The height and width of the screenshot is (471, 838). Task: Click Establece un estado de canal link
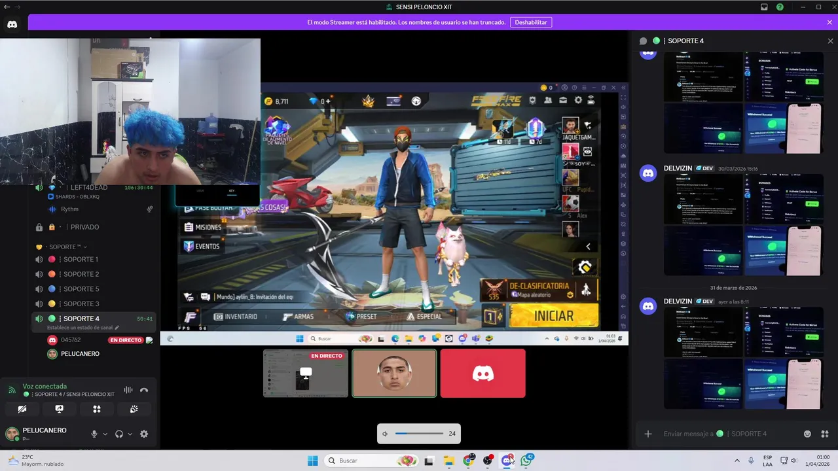pos(83,328)
